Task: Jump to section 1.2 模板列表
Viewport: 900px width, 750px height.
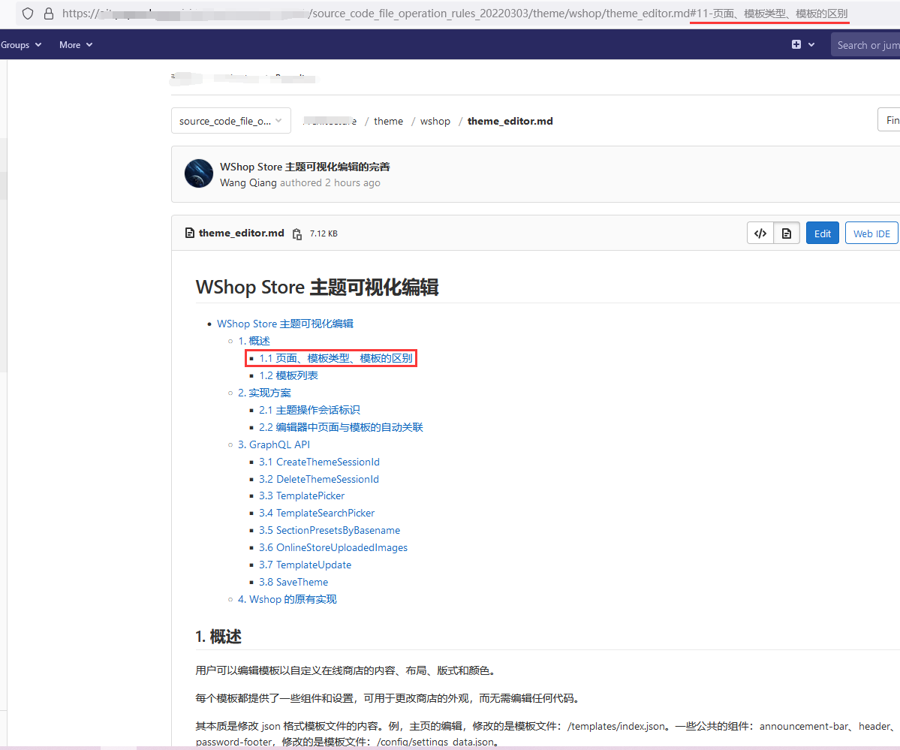Action: (x=288, y=375)
